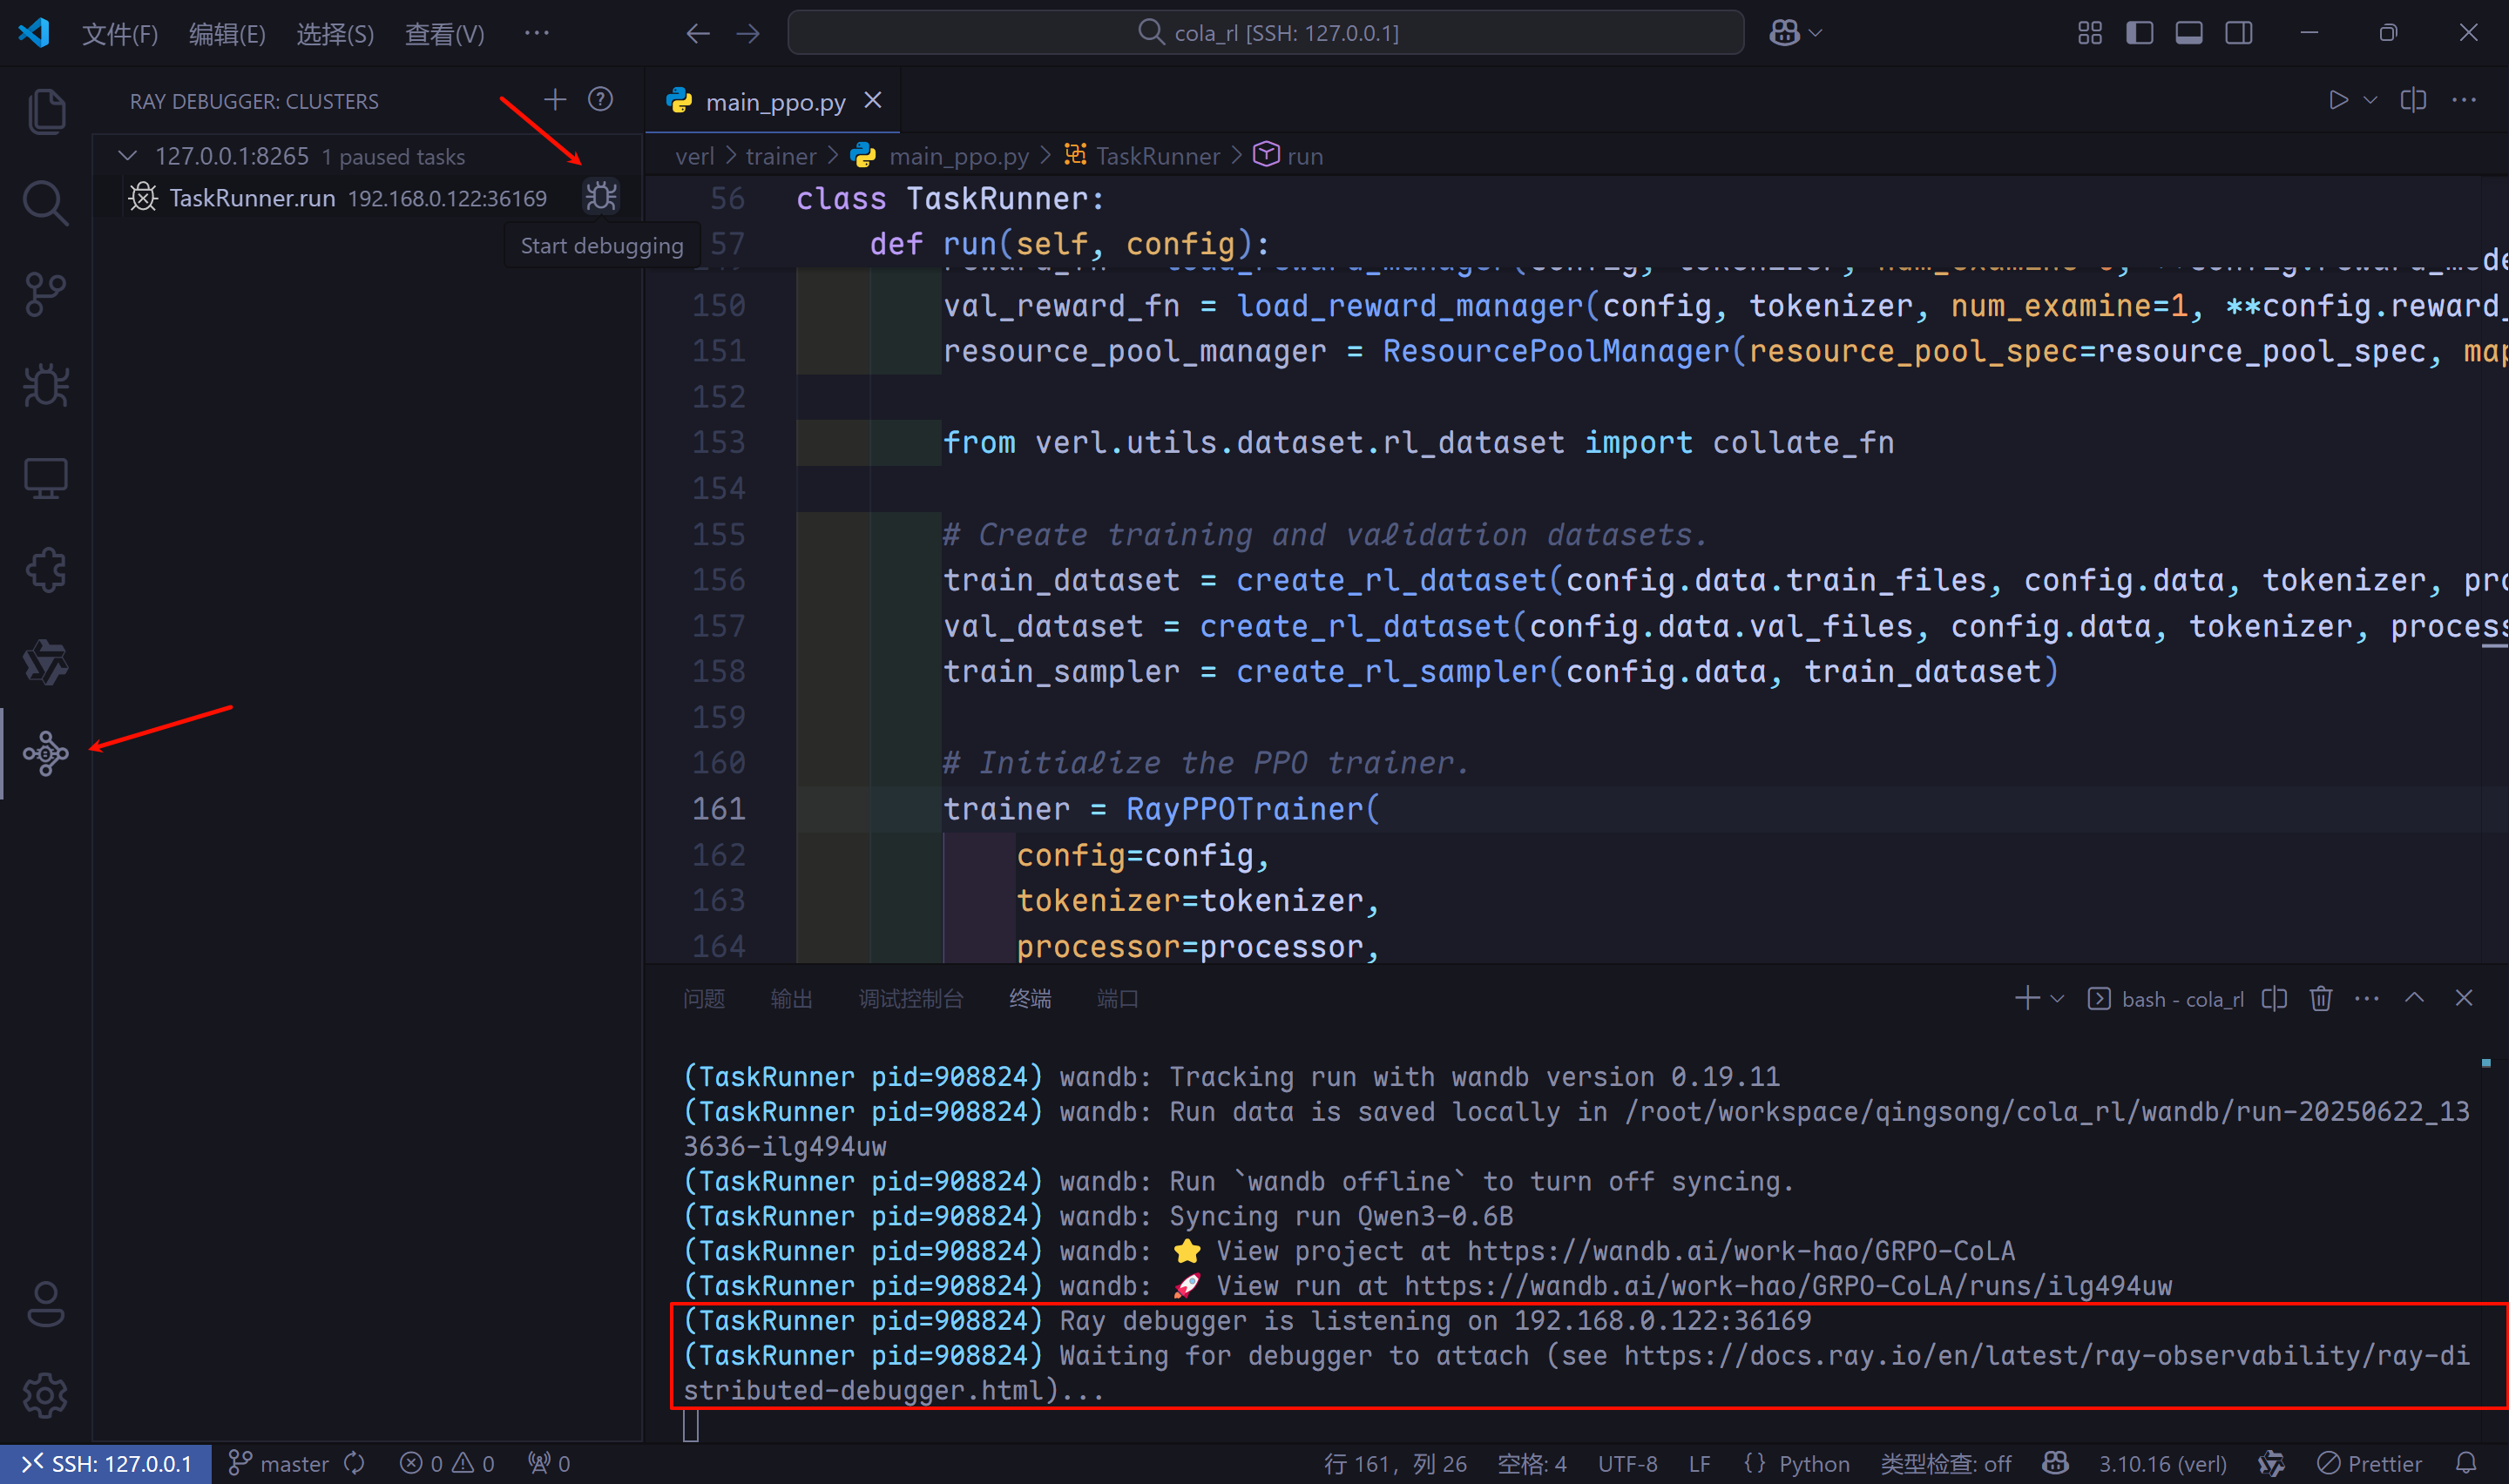Open the Remote Explorer monitor icon
The width and height of the screenshot is (2509, 1484).
(x=46, y=478)
